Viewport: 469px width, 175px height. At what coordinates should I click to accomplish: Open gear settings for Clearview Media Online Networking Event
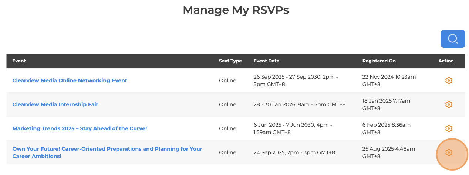449,80
